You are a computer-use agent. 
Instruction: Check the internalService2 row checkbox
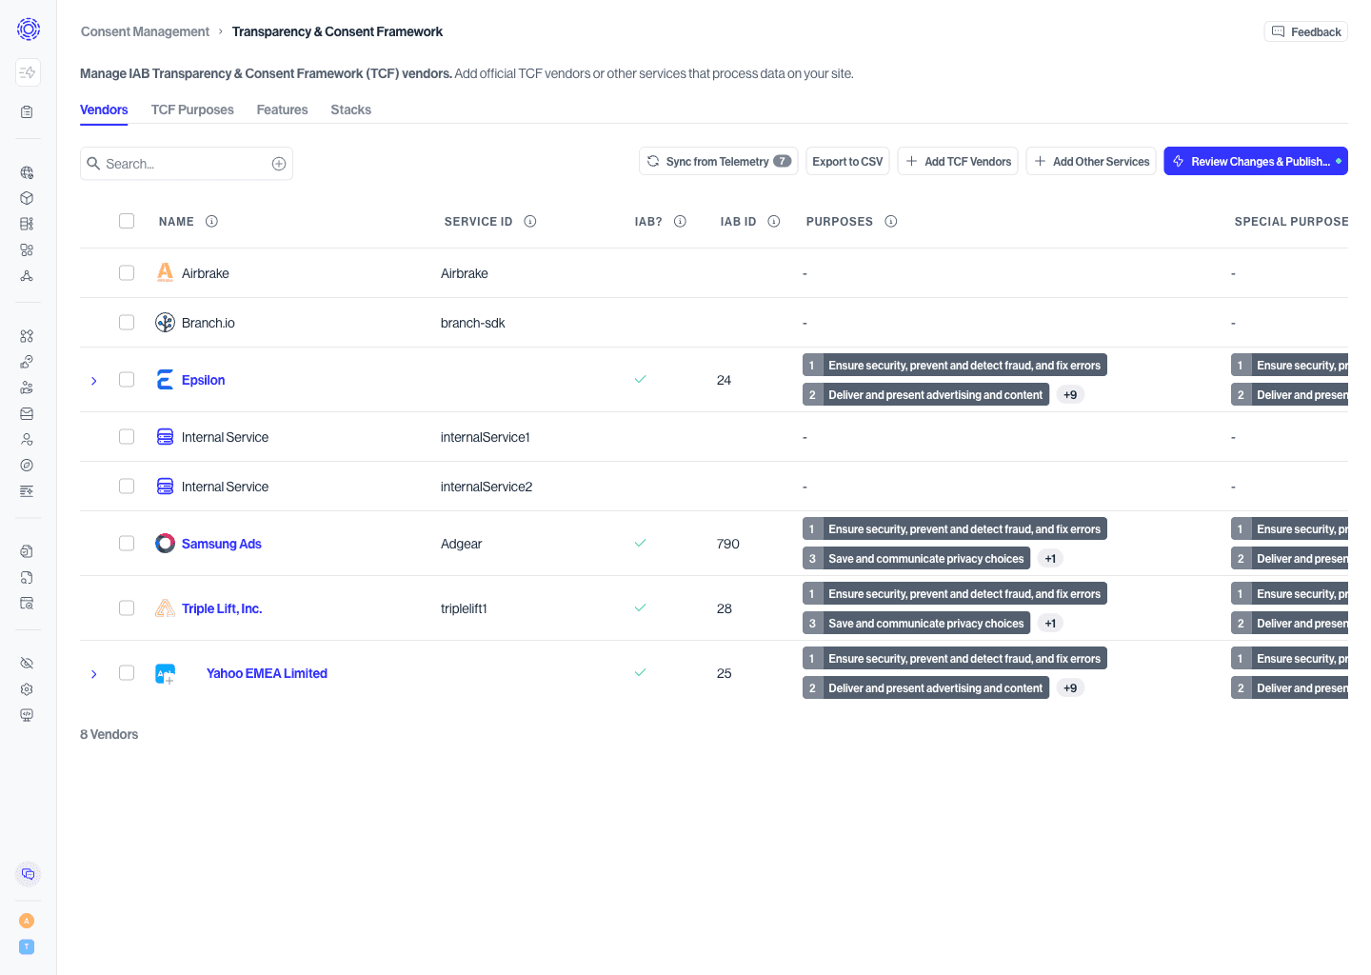pos(127,486)
